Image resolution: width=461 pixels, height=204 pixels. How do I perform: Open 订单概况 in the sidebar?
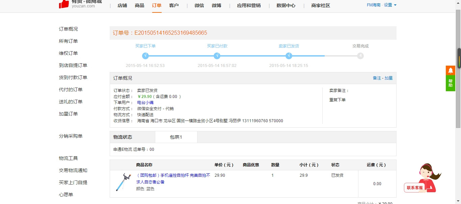(68, 29)
